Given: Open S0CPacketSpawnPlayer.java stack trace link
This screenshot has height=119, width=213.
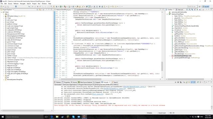Looking at the screenshot, I should click(134, 87).
